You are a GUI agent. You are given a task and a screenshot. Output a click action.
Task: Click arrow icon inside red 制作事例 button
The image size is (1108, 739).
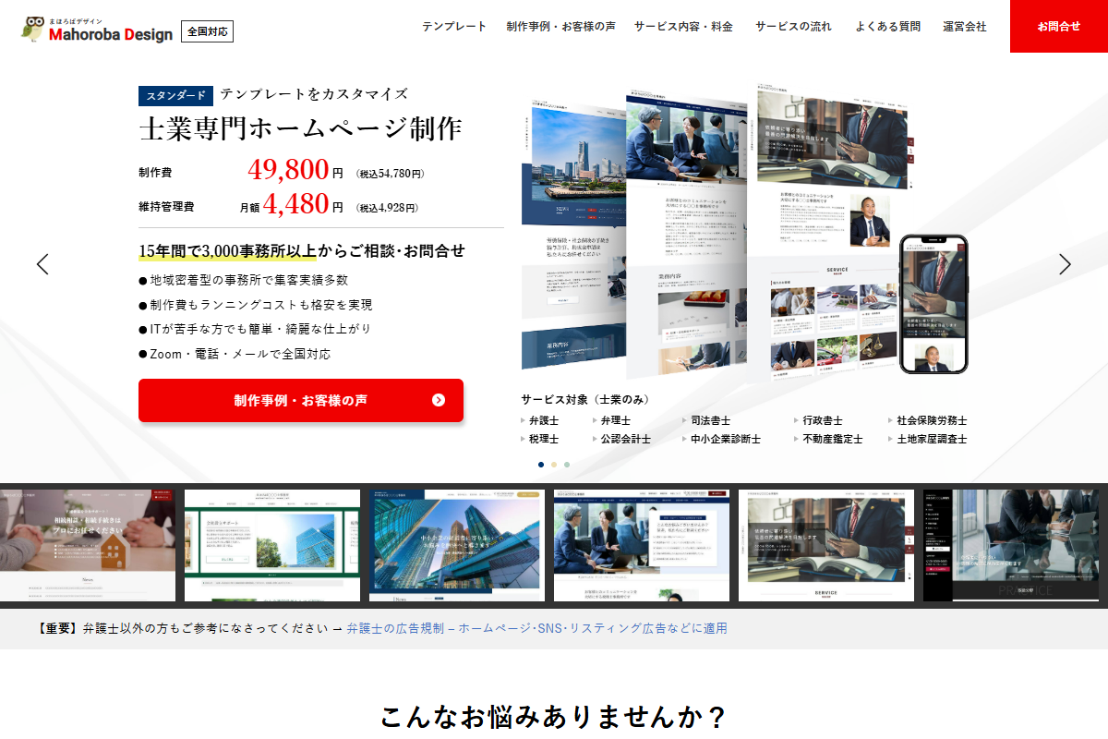439,400
